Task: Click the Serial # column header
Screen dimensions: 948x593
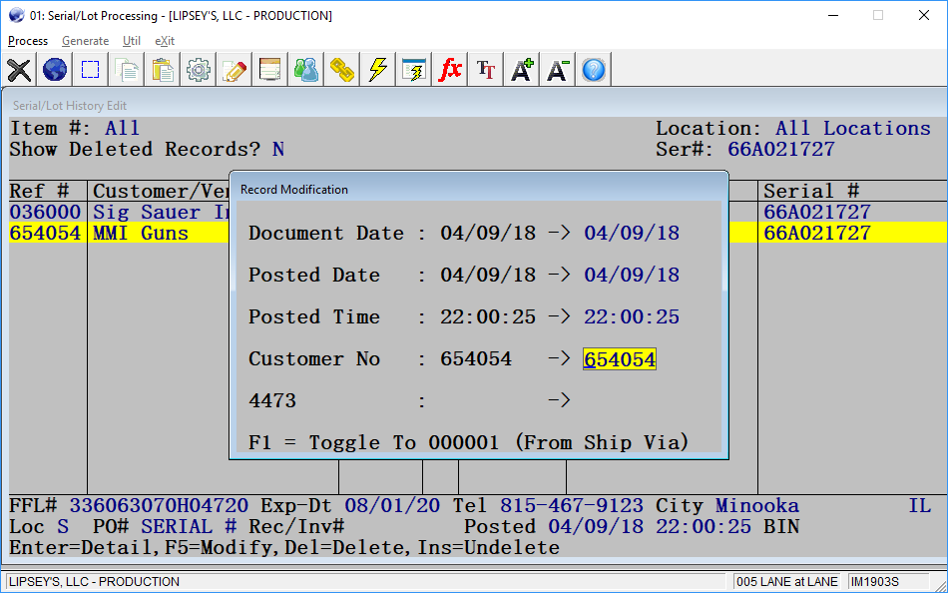Action: coord(810,192)
